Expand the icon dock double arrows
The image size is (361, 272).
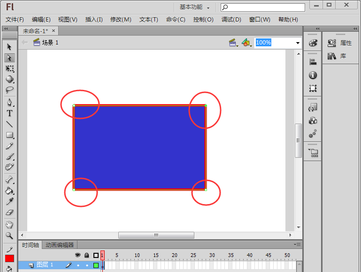[318, 29]
